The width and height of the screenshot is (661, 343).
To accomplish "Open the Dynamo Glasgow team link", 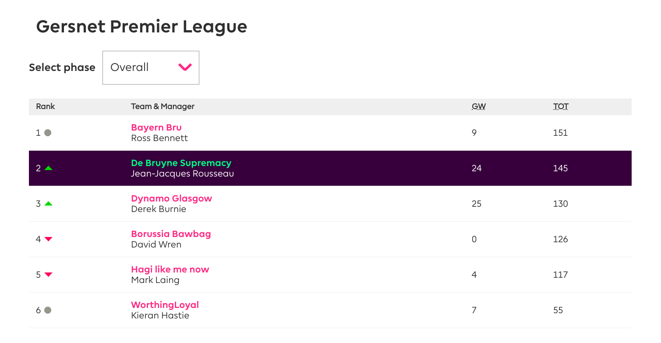I will (x=172, y=198).
